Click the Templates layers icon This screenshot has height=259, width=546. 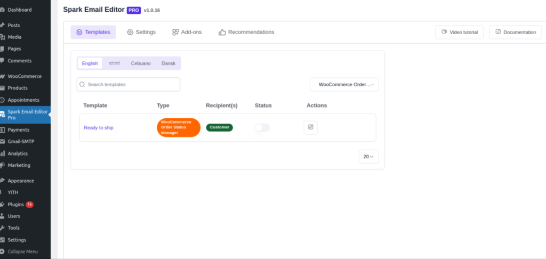coord(79,32)
